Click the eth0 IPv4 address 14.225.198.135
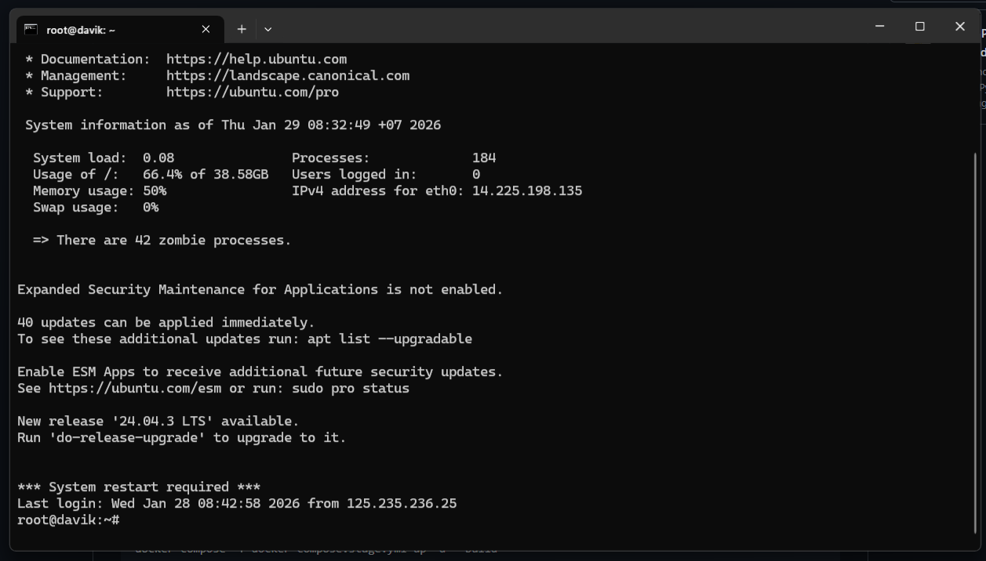 click(x=526, y=191)
